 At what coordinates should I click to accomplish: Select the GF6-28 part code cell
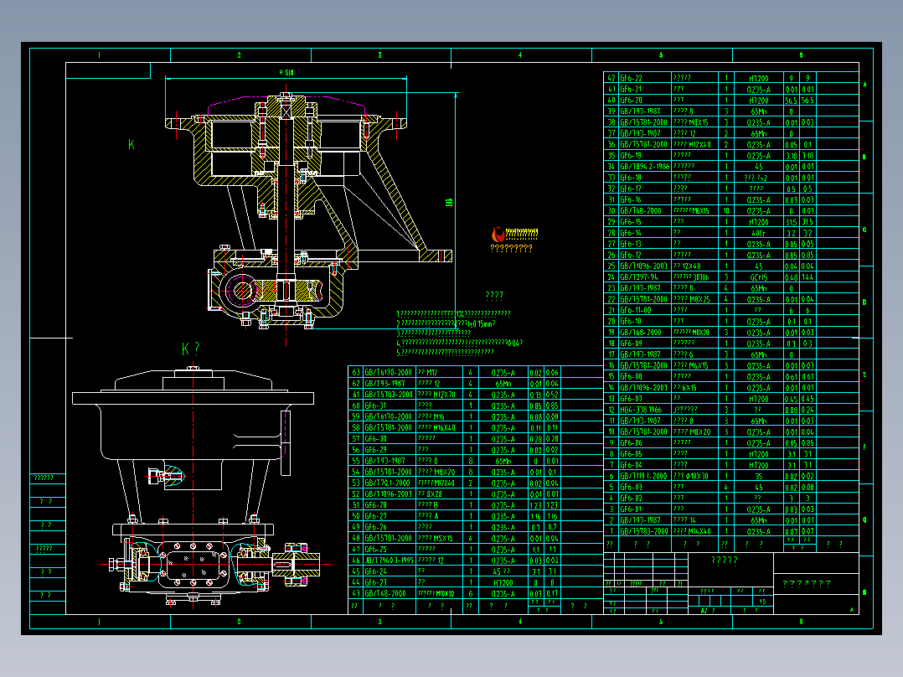tap(389, 505)
